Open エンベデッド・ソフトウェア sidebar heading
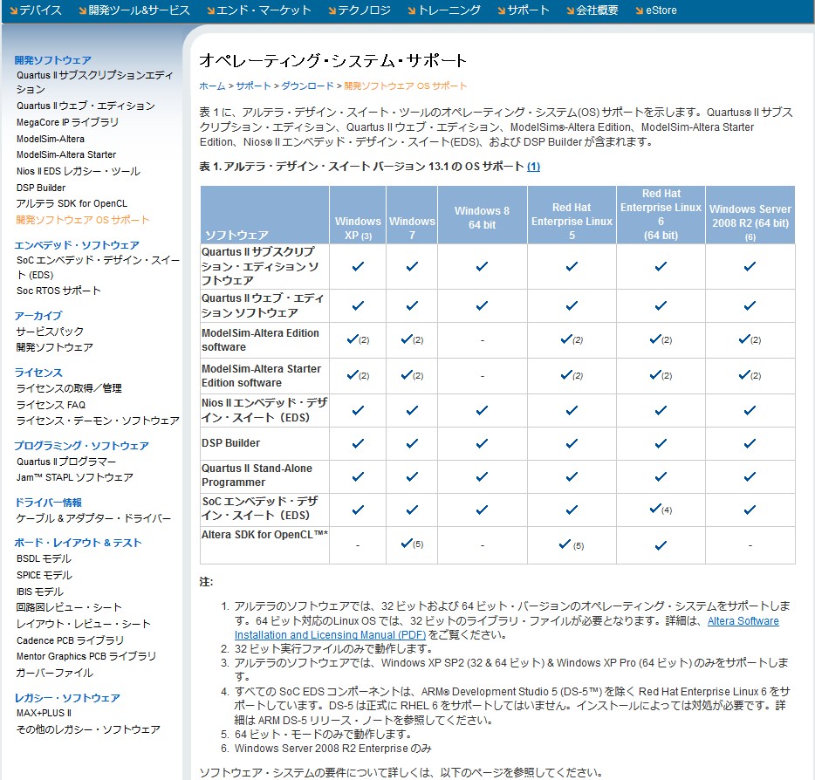This screenshot has height=780, width=815. coord(77,245)
